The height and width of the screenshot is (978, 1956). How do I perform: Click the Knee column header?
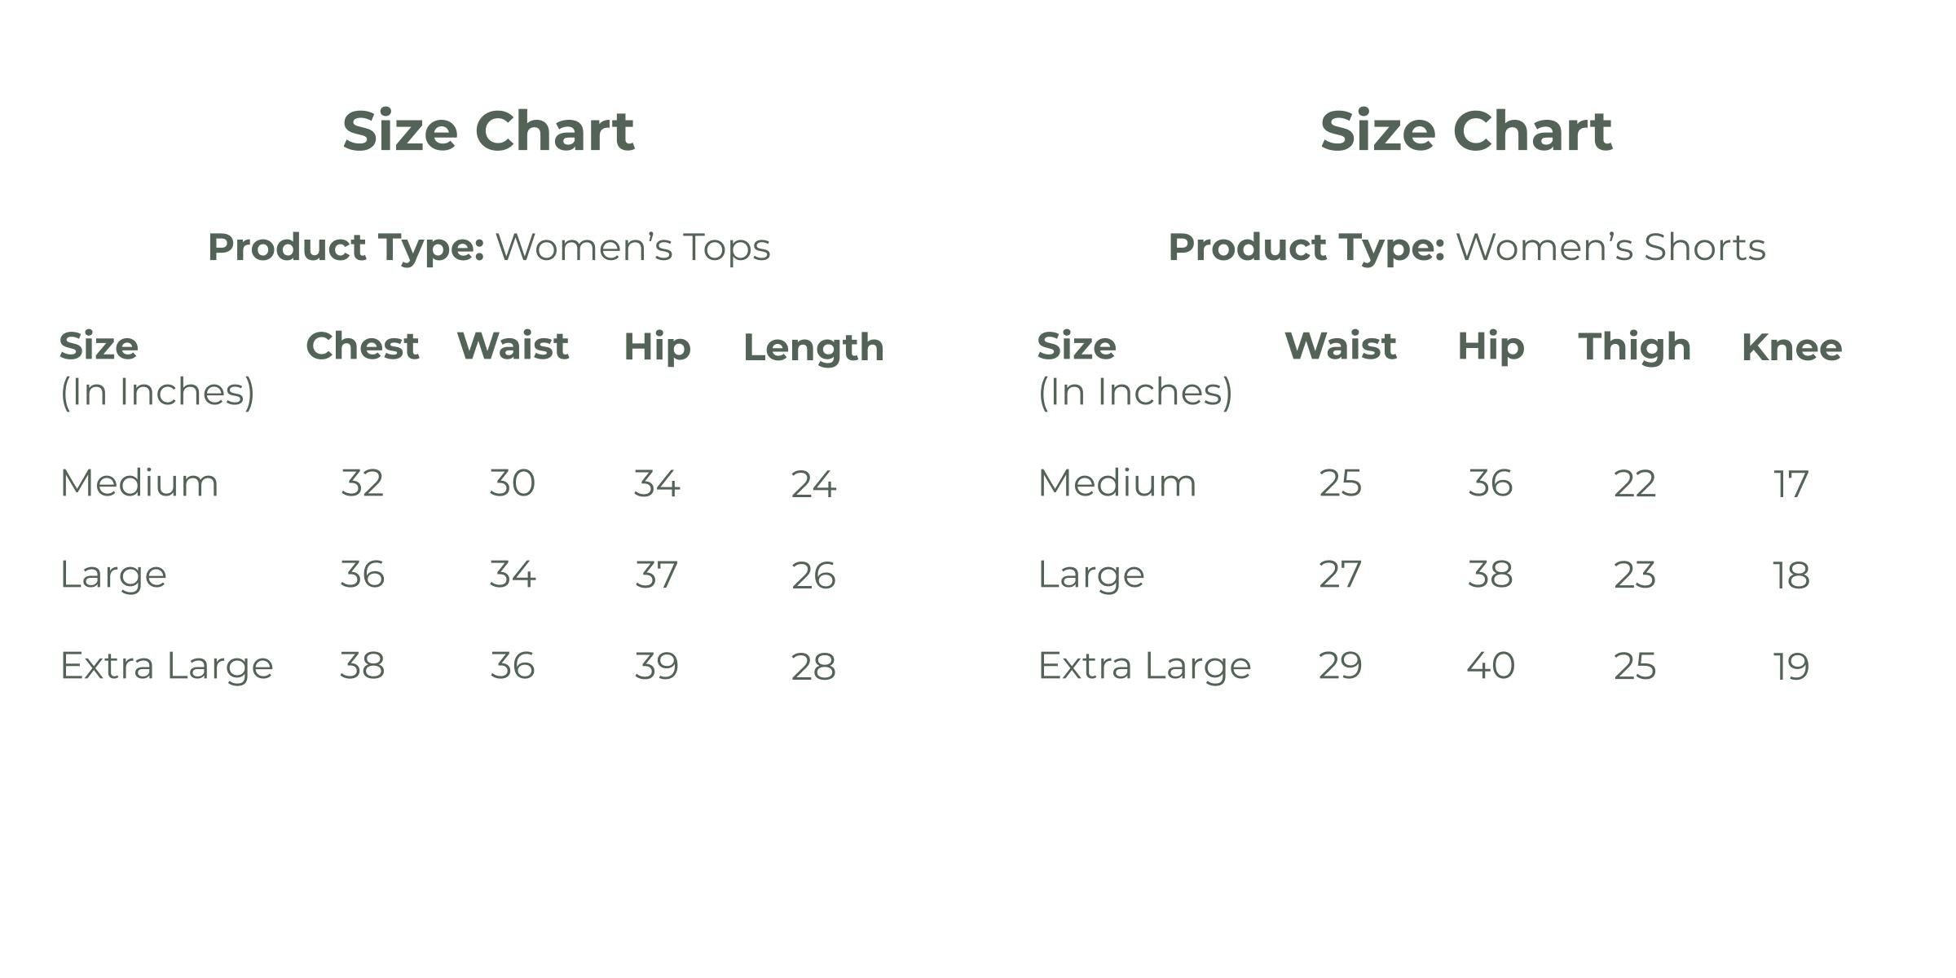coord(1791,348)
